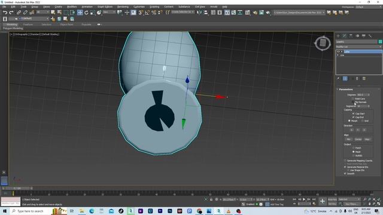The image size is (383, 215).
Task: Toggle Generate Material IDs checkbox
Action: [345, 167]
